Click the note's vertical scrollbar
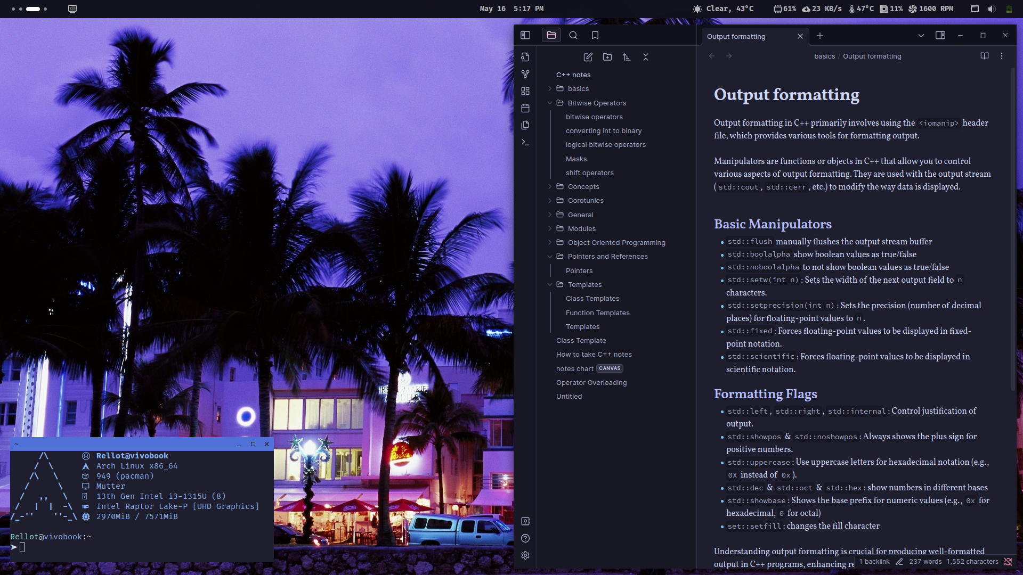Image resolution: width=1023 pixels, height=575 pixels. click(x=1013, y=229)
